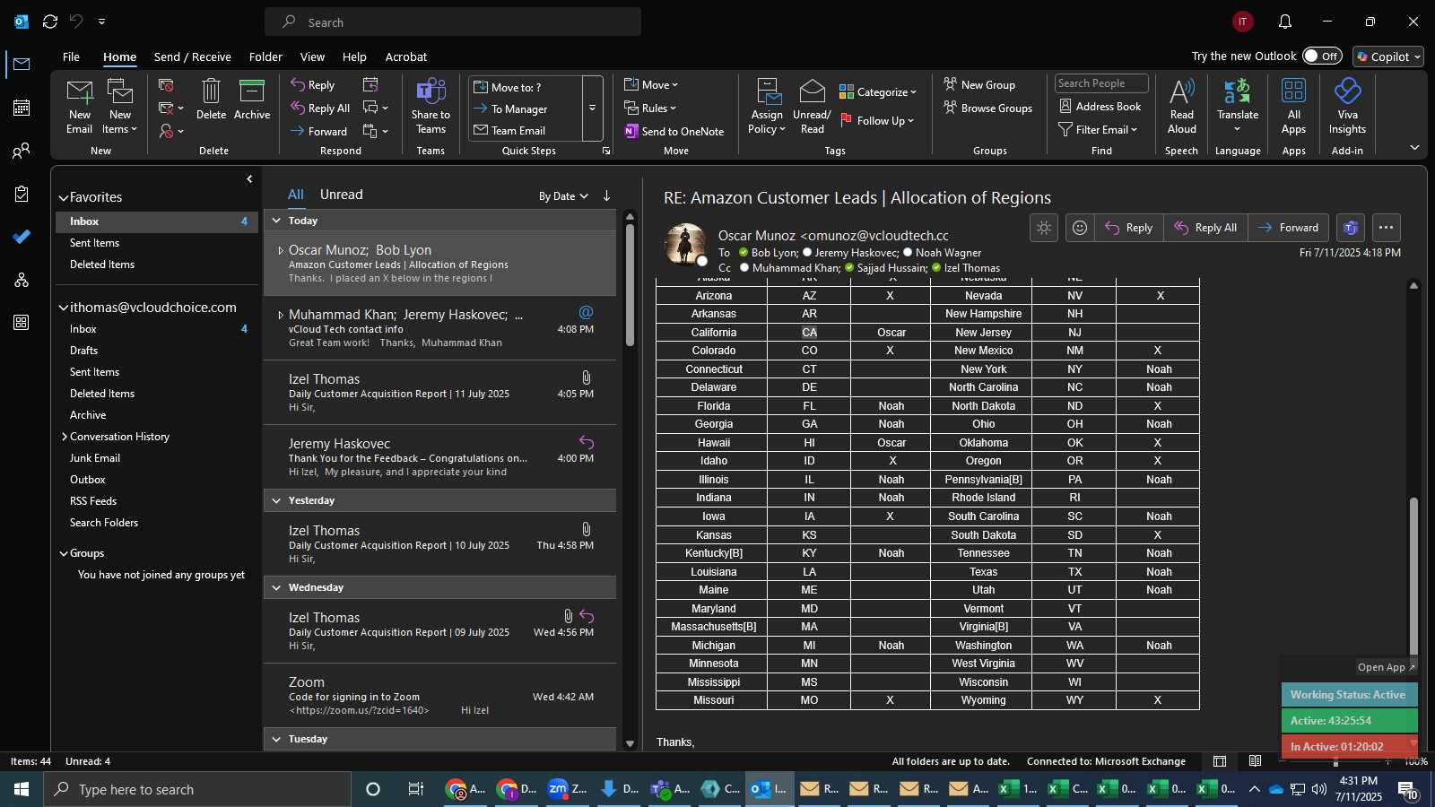Click Forward button in message header
The width and height of the screenshot is (1435, 807).
(x=1288, y=228)
